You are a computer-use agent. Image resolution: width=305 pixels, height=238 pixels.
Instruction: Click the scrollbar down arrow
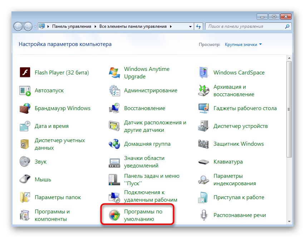(289, 221)
